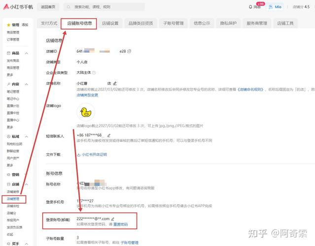Open the 《店铺命名规则》 link
Image resolution: width=315 pixels, height=246 pixels.
click(x=250, y=90)
